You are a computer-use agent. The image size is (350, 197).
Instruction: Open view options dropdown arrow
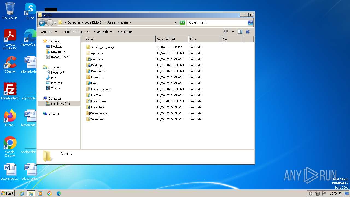pos(233,32)
